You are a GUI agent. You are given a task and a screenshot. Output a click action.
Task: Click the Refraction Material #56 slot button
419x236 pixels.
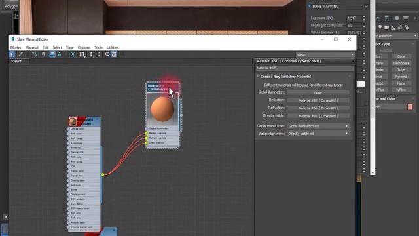click(318, 108)
